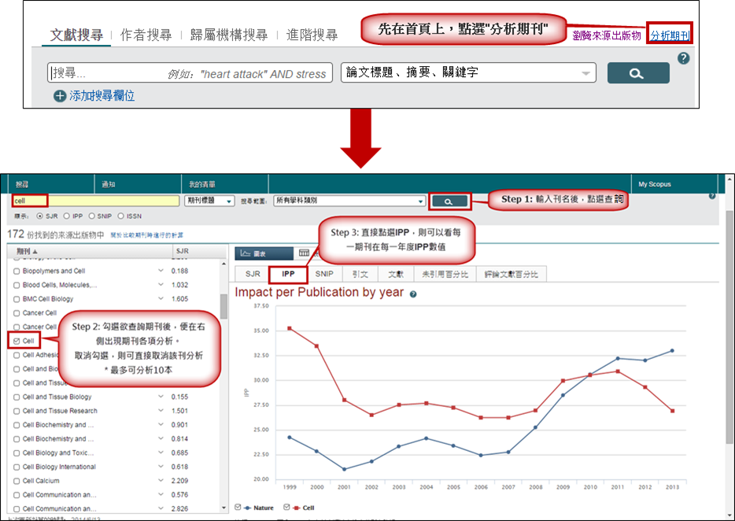Select the percent not cited tab
735x521 pixels.
(x=445, y=275)
